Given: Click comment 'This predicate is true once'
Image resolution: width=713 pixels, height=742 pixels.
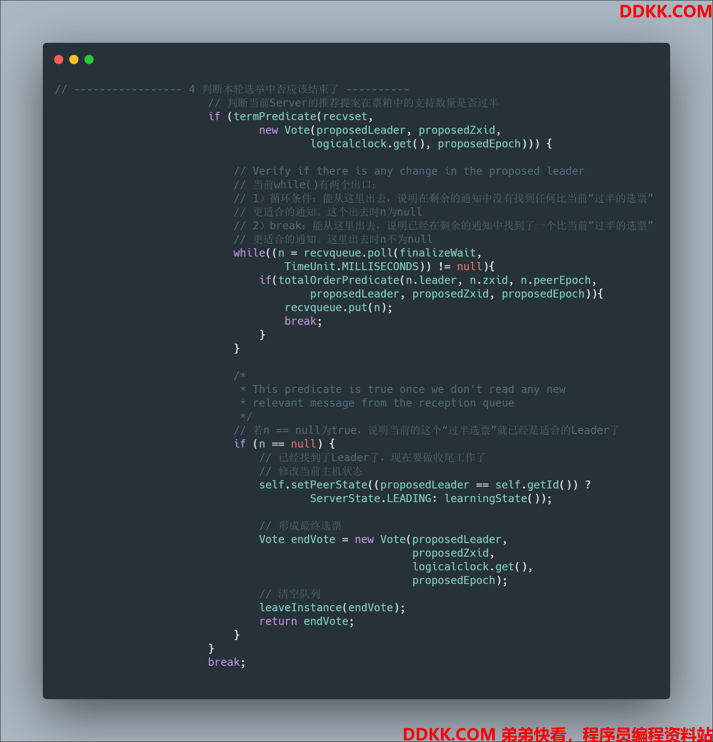Looking at the screenshot, I should pyautogui.click(x=403, y=389).
